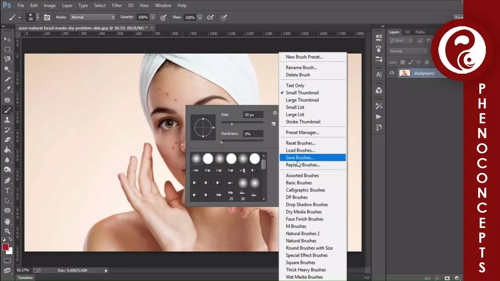500x281 pixels.
Task: Select the Ellipse shape tool
Action: [7, 210]
